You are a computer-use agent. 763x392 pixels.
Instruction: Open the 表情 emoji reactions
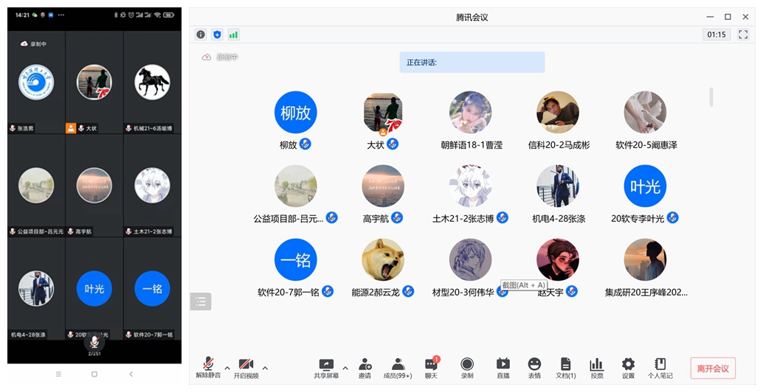click(x=534, y=367)
